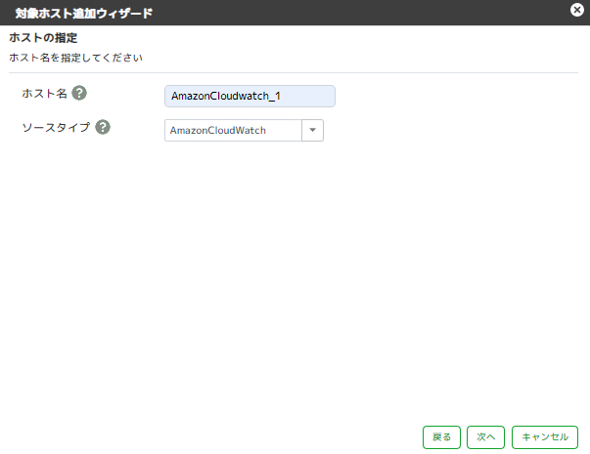Close the wizard with the X icon
This screenshot has height=454, width=590.
click(x=577, y=10)
